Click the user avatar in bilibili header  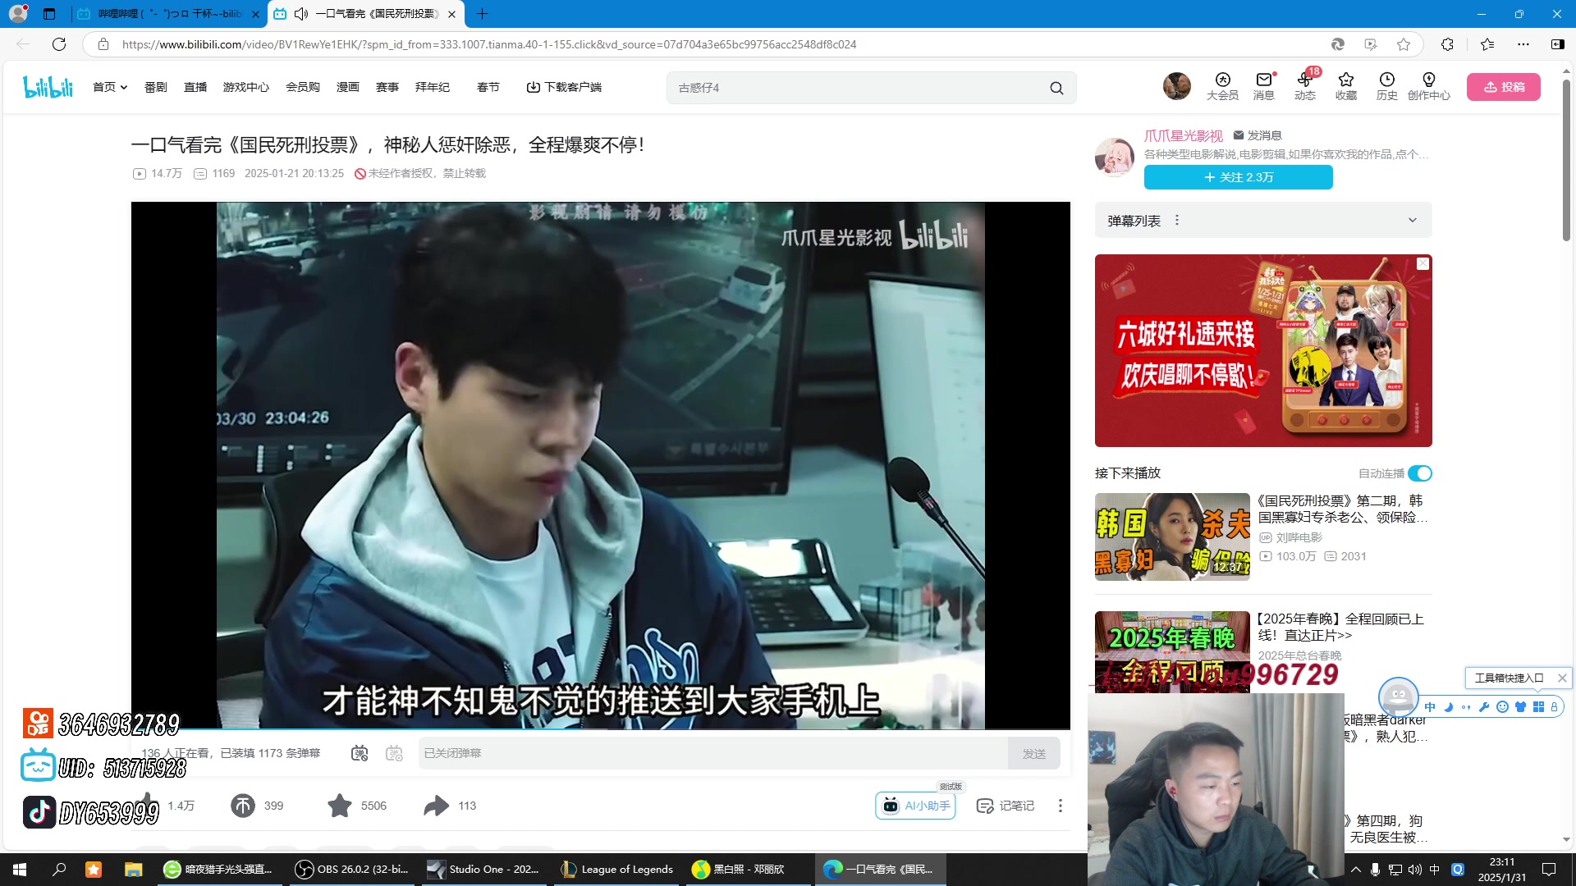[1176, 86]
